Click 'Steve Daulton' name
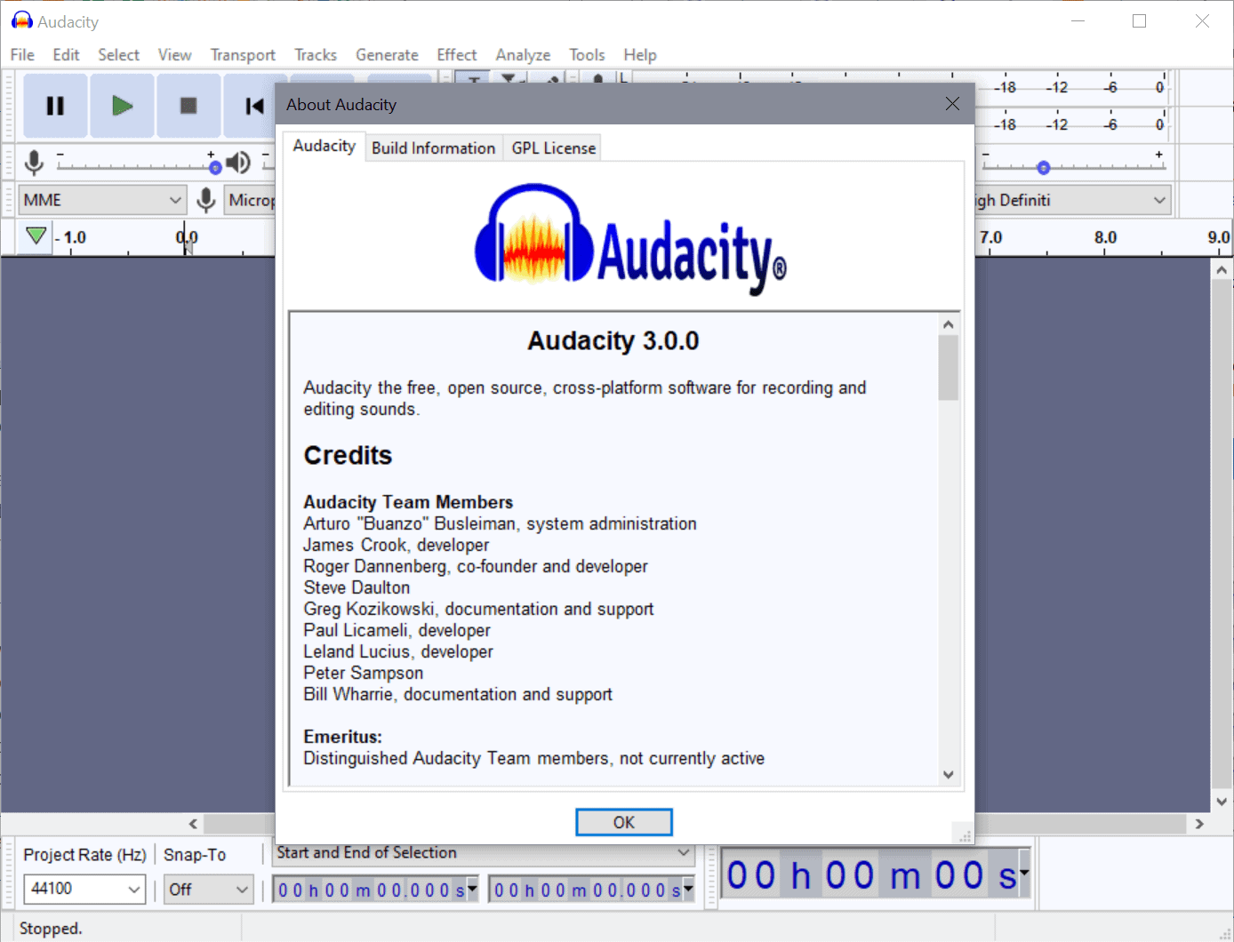 (x=357, y=587)
